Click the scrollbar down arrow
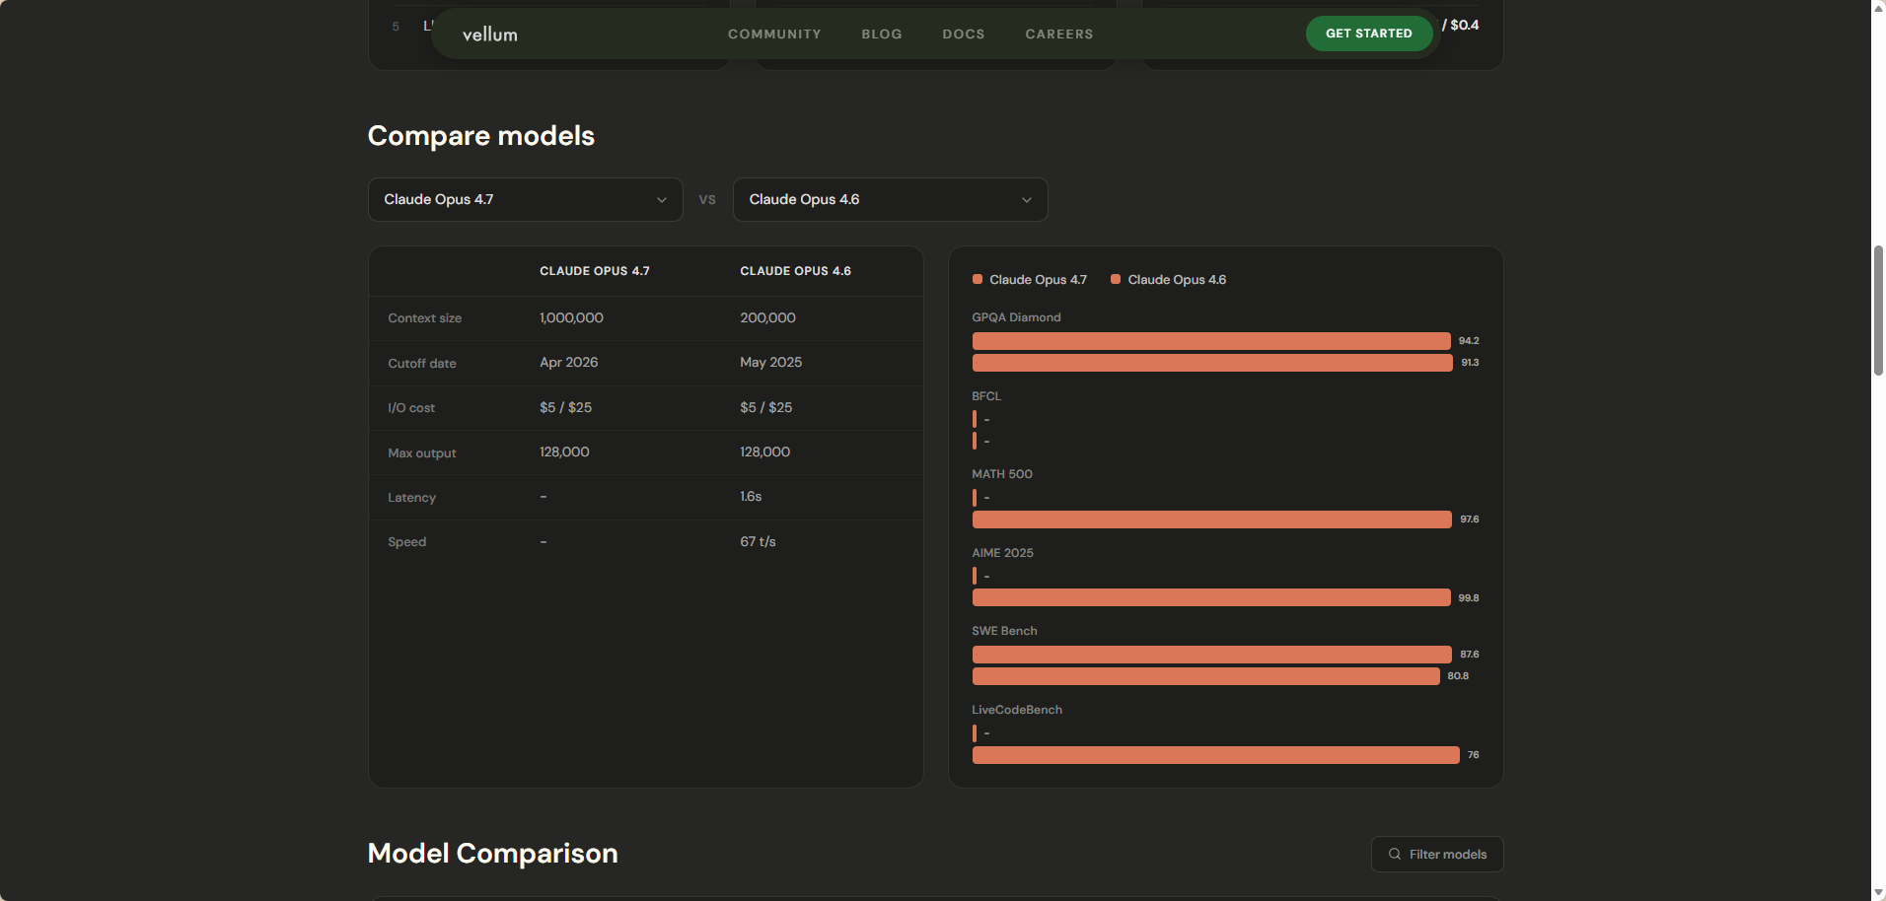The height and width of the screenshot is (901, 1886). (x=1878, y=893)
